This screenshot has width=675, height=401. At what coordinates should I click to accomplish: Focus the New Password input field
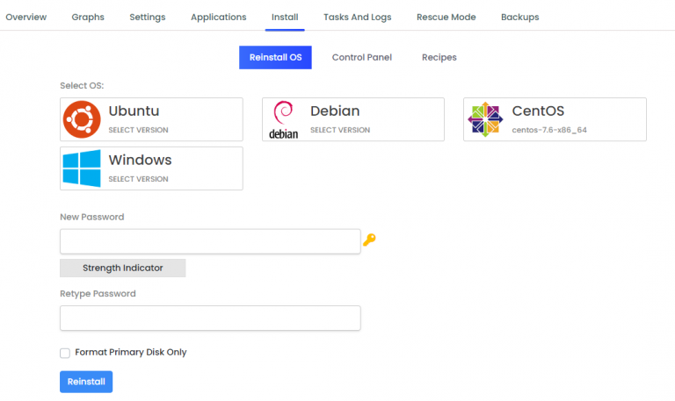210,241
